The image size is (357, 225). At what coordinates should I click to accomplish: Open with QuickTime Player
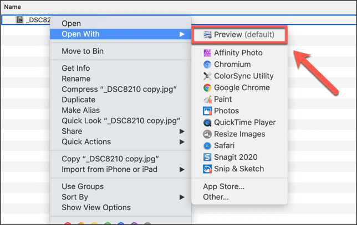[x=239, y=123]
